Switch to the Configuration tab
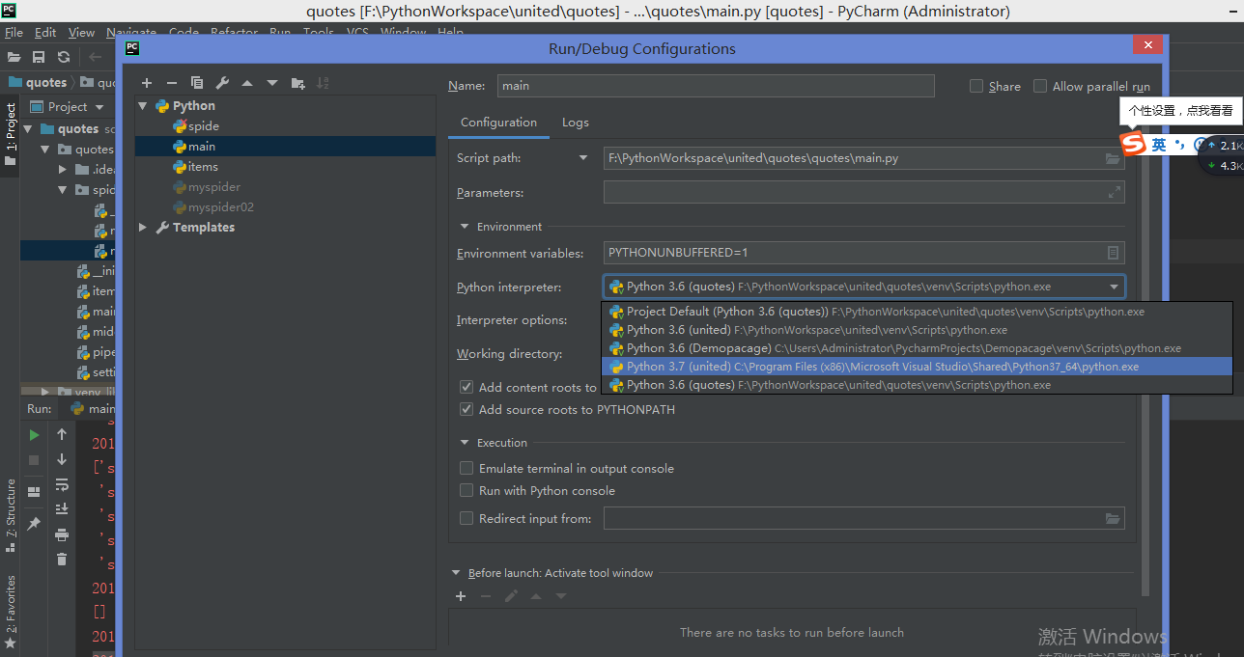Viewport: 1244px width, 657px height. coord(498,123)
